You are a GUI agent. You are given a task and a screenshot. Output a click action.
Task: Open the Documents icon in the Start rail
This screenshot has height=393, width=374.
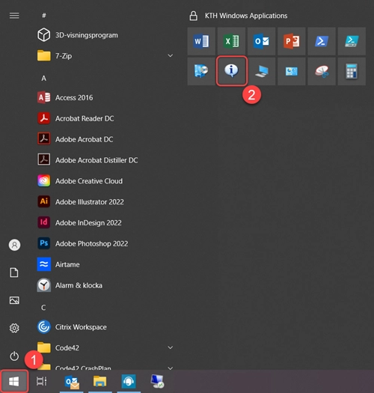[x=14, y=272]
